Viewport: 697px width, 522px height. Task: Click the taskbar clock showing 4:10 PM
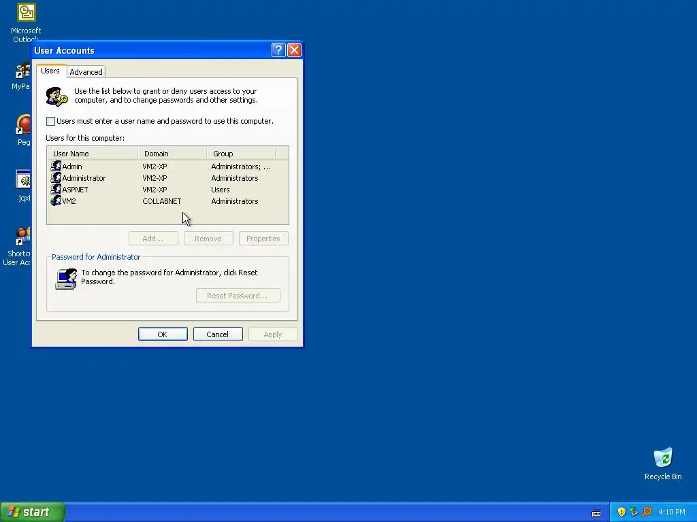click(672, 512)
